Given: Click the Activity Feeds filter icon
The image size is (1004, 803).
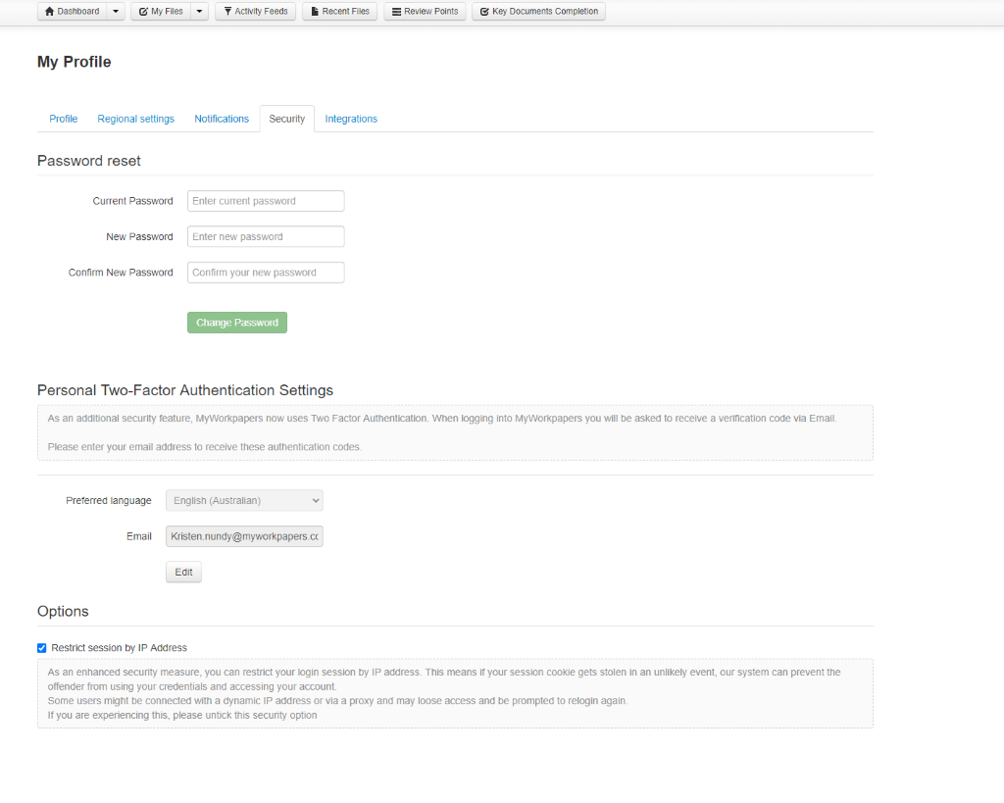Looking at the screenshot, I should [227, 12].
